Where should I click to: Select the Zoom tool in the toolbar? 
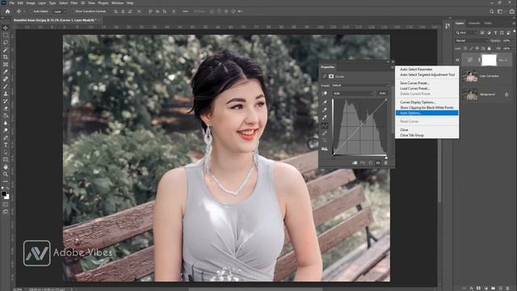click(6, 174)
